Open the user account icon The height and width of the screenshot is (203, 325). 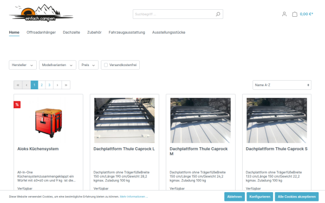coord(284,14)
